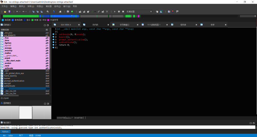Open the 调试器 menu
Viewport: 257px width, 137px height.
tap(49, 6)
